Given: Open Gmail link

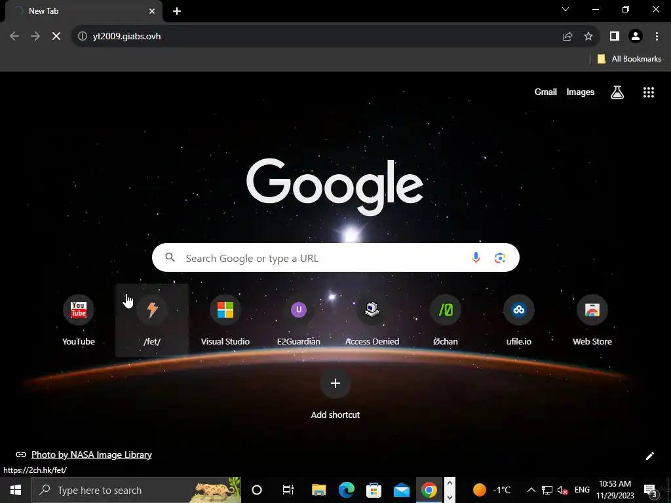Looking at the screenshot, I should point(545,92).
